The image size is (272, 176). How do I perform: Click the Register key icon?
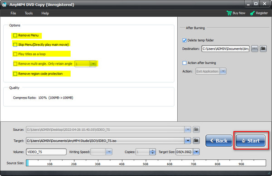click(x=253, y=13)
